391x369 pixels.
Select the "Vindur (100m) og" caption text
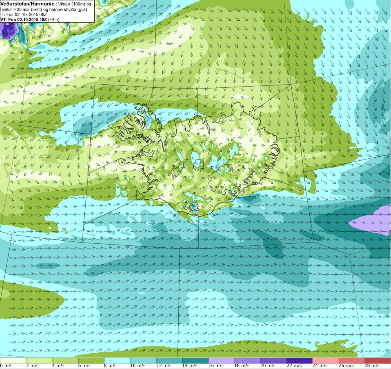[75, 4]
